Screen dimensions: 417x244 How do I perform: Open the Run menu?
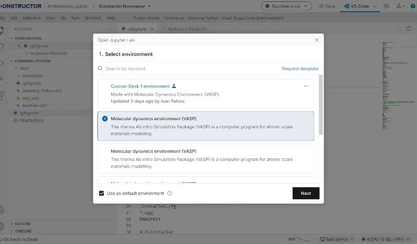pos(75,18)
